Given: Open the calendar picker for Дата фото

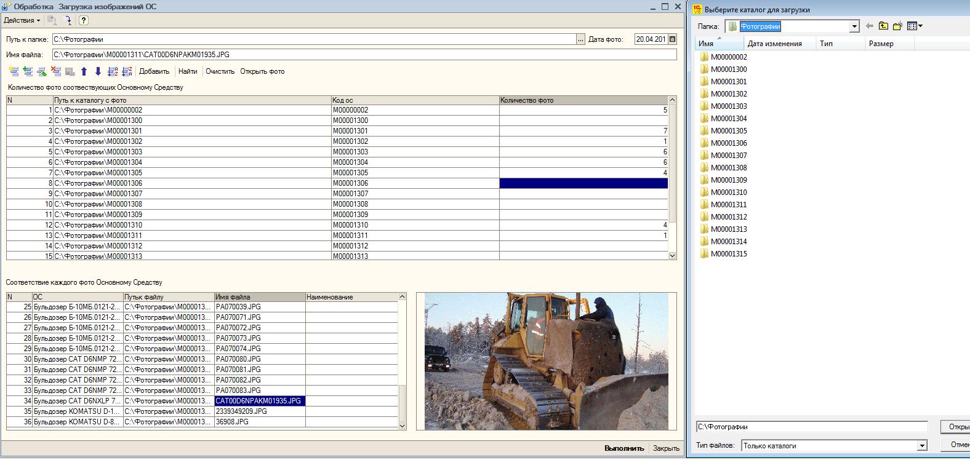Looking at the screenshot, I should point(672,39).
